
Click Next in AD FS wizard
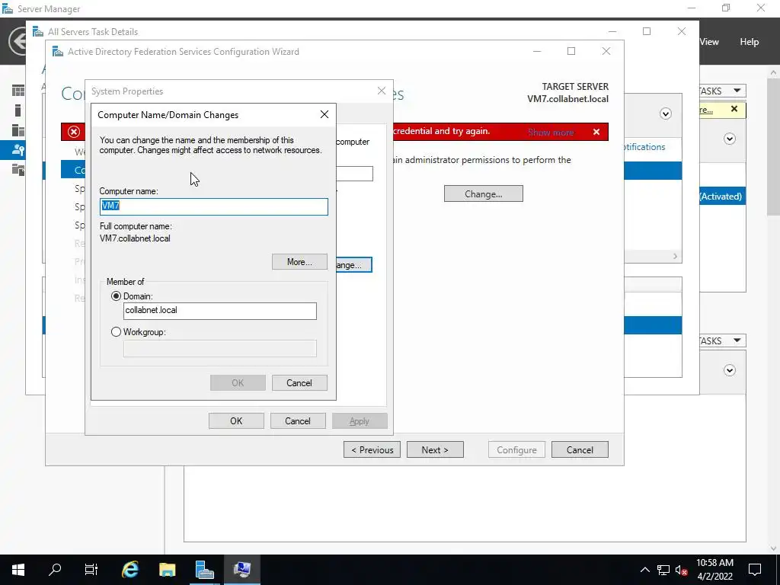tap(435, 449)
